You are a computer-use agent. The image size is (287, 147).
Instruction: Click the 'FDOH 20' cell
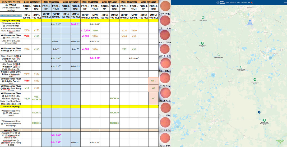coord(114,123)
